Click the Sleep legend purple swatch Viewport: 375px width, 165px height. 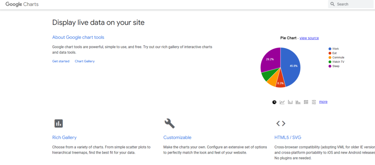(x=330, y=66)
